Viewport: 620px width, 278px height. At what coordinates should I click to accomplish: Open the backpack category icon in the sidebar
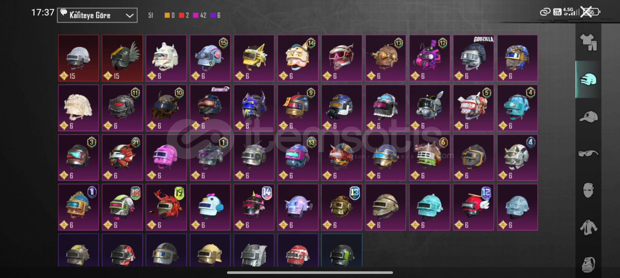(x=588, y=265)
